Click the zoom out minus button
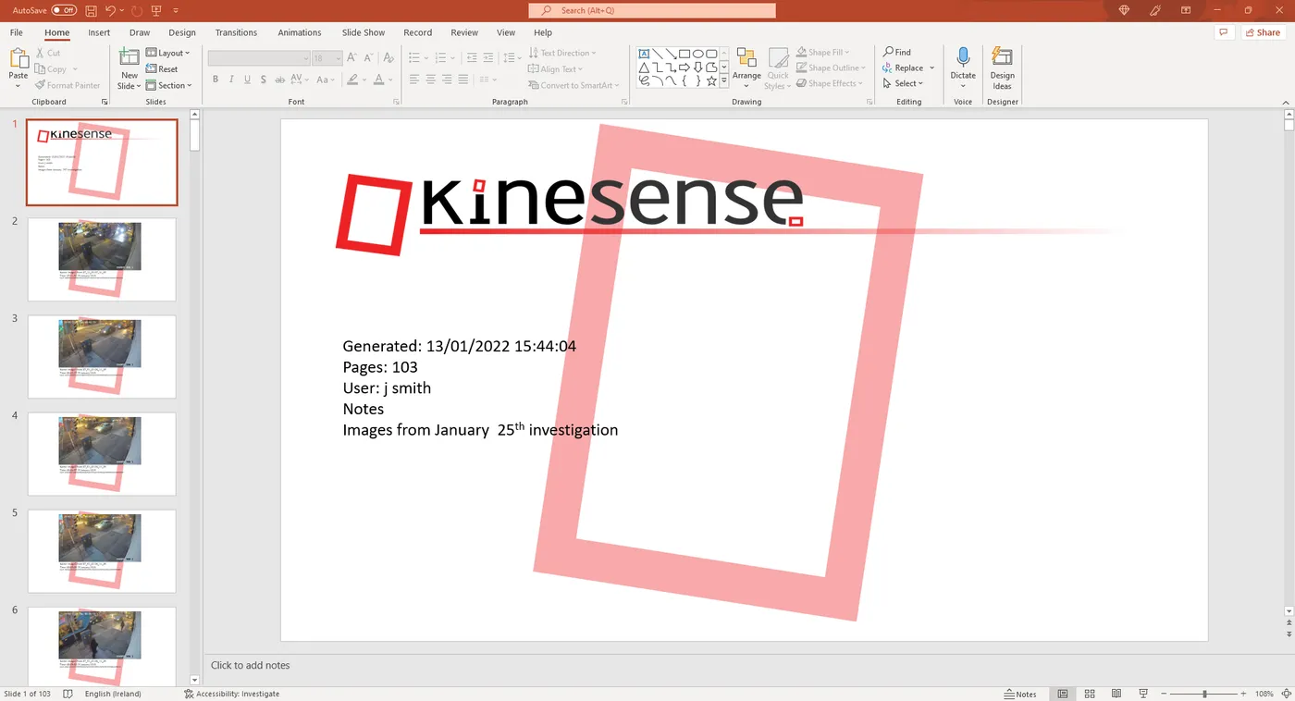Image resolution: width=1295 pixels, height=701 pixels. pos(1164,694)
